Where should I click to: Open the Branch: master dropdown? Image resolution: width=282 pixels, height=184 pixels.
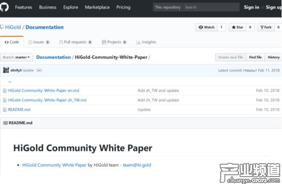click(x=17, y=57)
